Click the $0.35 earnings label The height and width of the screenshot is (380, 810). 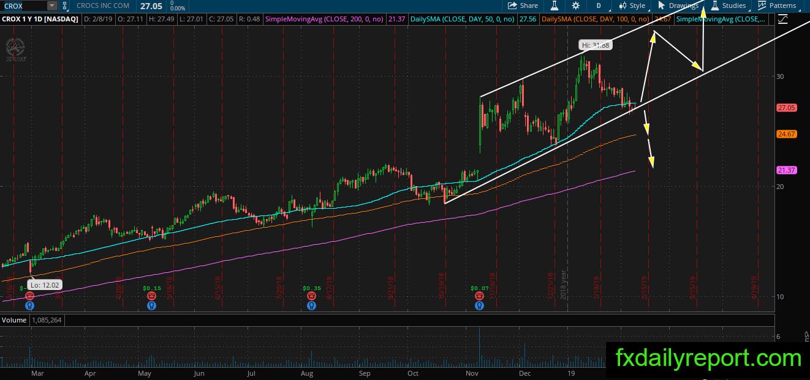point(312,288)
